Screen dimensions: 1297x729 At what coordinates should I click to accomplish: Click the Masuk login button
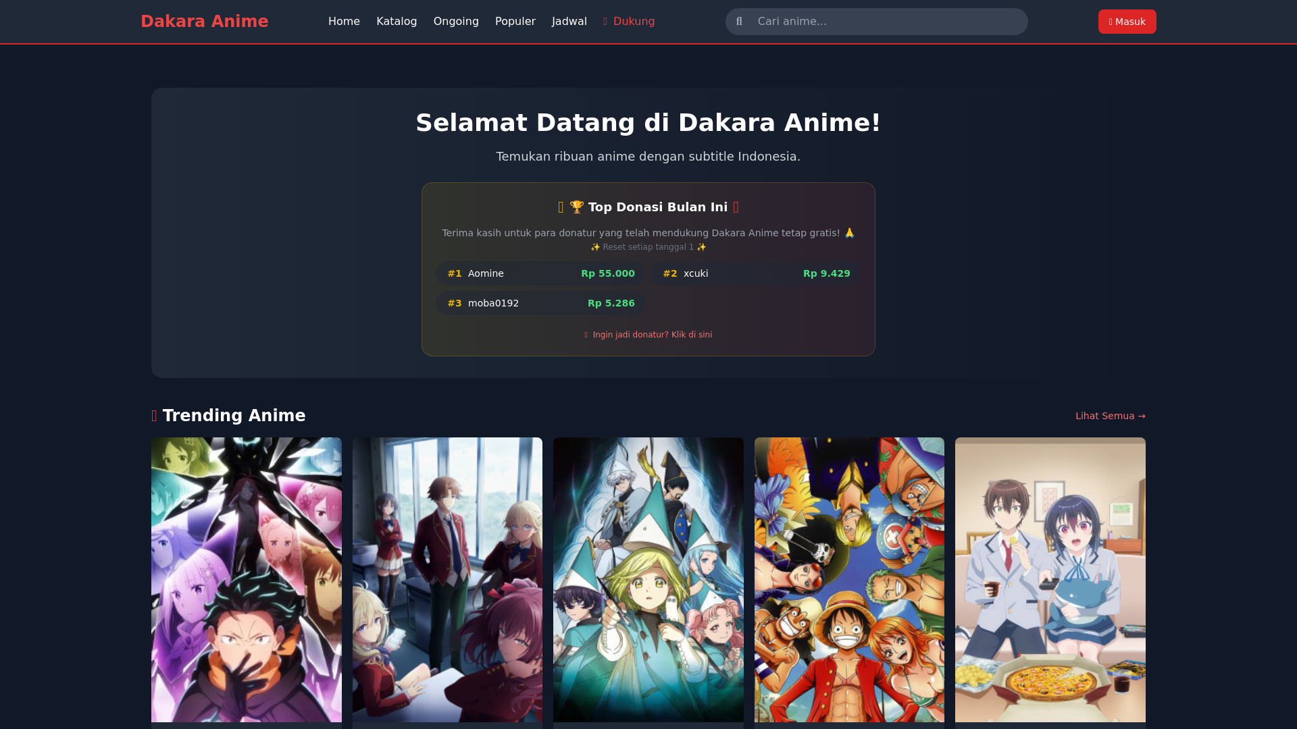pos(1127,22)
